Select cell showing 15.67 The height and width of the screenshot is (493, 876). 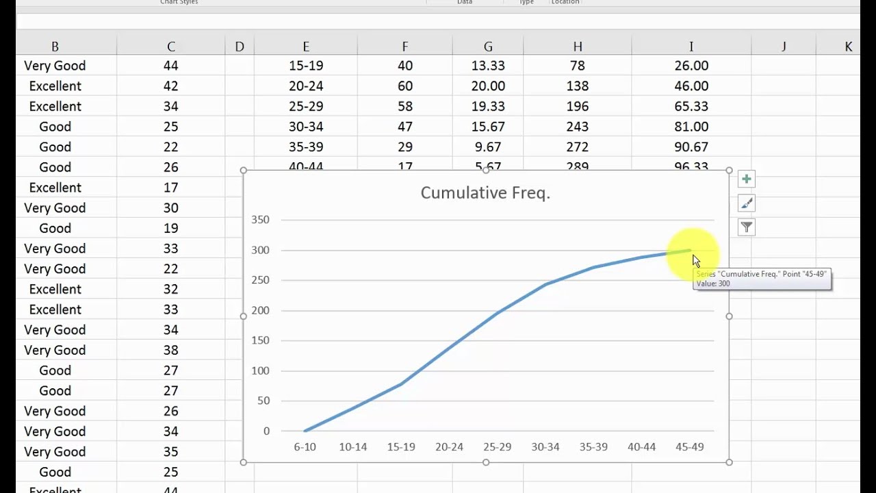pos(488,127)
